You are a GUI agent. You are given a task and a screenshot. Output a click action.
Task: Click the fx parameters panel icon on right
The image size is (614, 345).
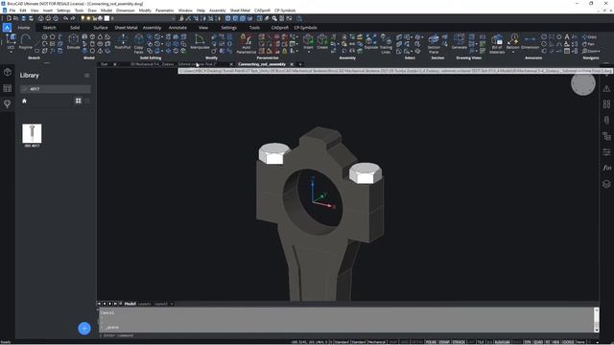[606, 168]
